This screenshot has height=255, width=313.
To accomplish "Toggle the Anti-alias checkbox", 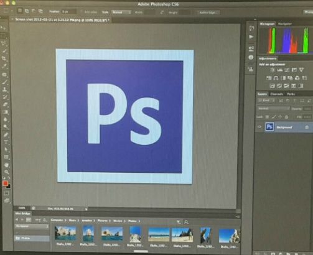I will point(82,12).
